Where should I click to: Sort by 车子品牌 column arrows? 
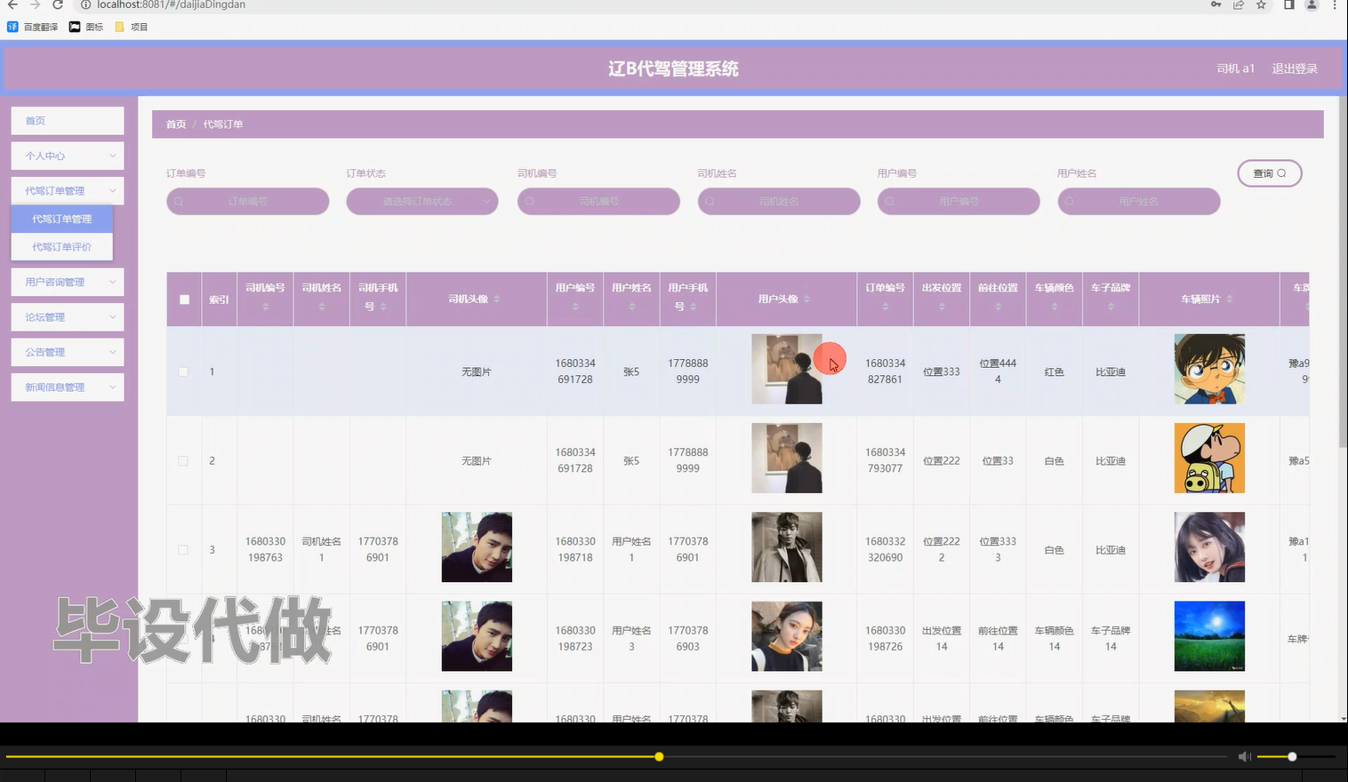[x=1111, y=307]
